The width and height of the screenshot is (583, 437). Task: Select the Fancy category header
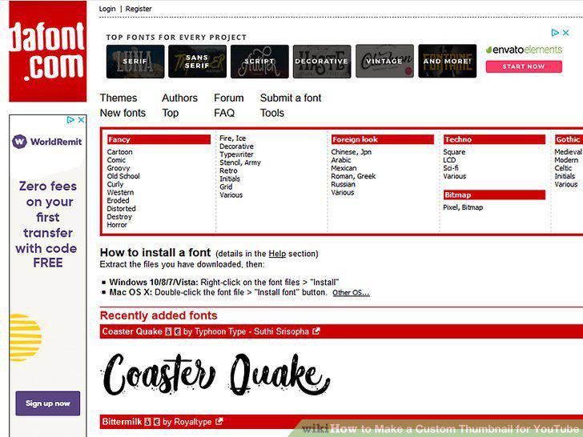pyautogui.click(x=159, y=139)
